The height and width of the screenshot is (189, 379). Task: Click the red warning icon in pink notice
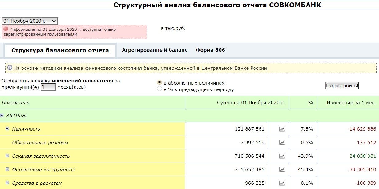pyautogui.click(x=6, y=29)
